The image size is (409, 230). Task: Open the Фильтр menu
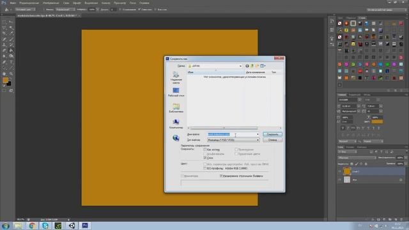(105, 3)
